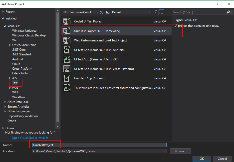Select the Cross-Platform category
Screen dimensions: 234x162
point(22,69)
